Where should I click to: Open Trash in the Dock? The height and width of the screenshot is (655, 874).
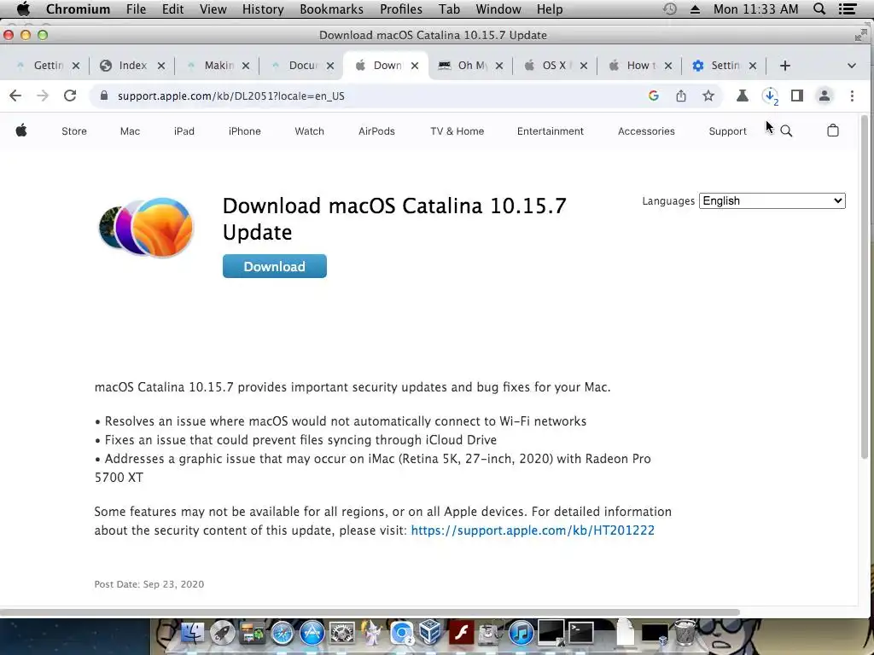point(685,632)
